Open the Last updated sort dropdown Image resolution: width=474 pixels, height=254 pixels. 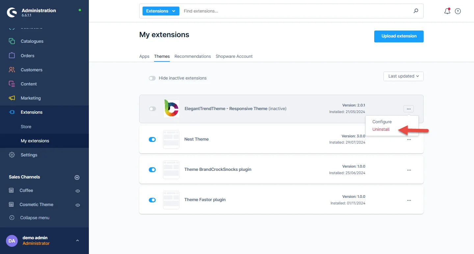pos(403,76)
